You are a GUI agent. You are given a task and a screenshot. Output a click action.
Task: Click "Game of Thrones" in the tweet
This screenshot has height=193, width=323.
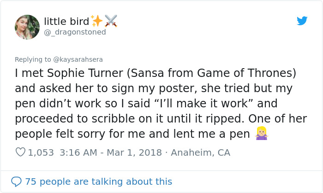[249, 73]
